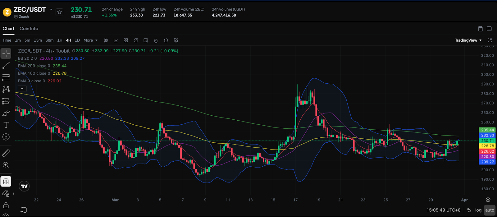Click the price alert bell icon

click(156, 40)
